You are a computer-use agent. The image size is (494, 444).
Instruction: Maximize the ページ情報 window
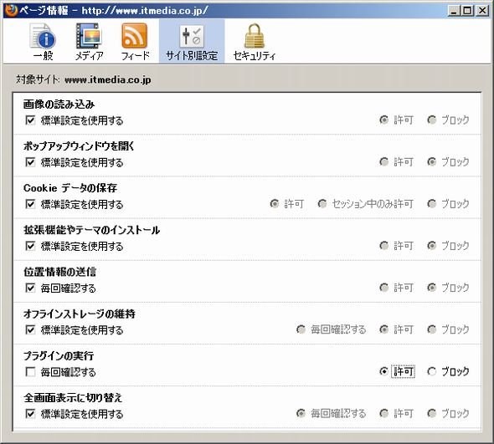coord(467,11)
